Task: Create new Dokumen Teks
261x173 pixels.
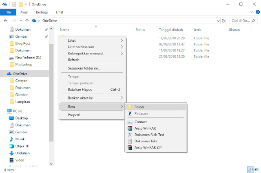Action: click(156, 141)
